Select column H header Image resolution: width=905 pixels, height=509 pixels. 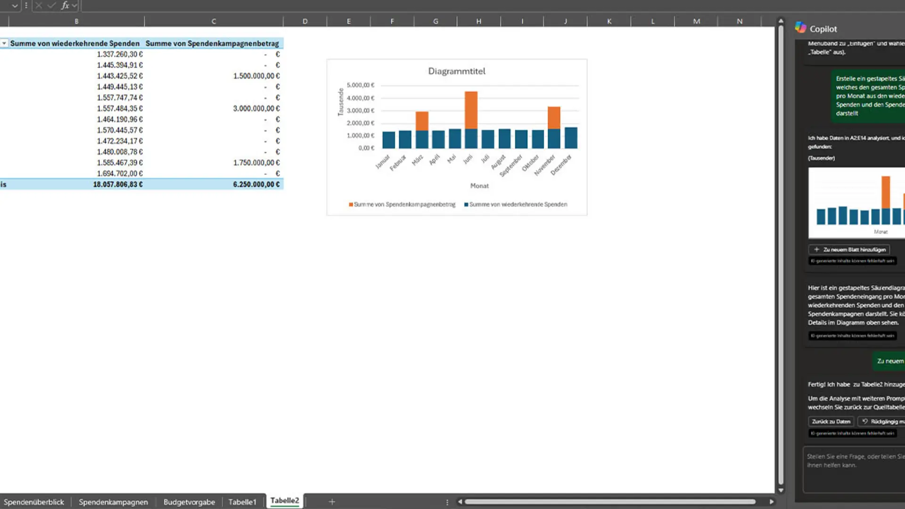tap(479, 21)
